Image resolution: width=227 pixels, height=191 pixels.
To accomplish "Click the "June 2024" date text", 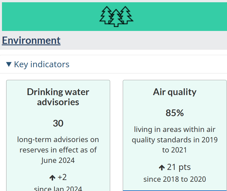I will [58, 161].
